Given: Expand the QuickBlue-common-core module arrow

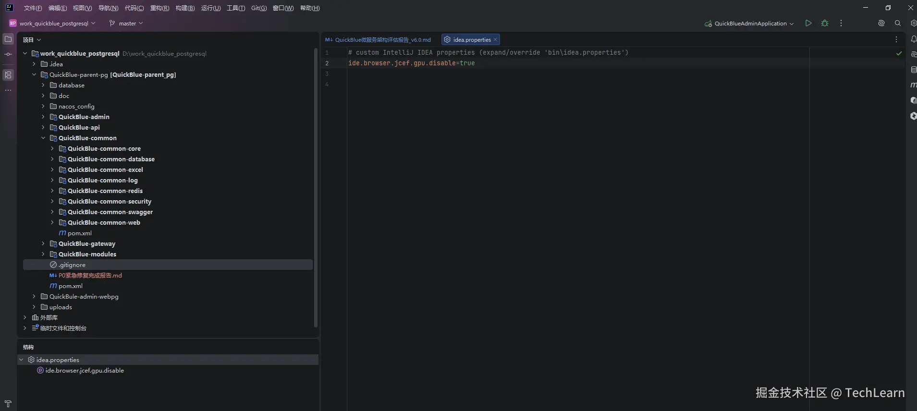Looking at the screenshot, I should [x=52, y=148].
